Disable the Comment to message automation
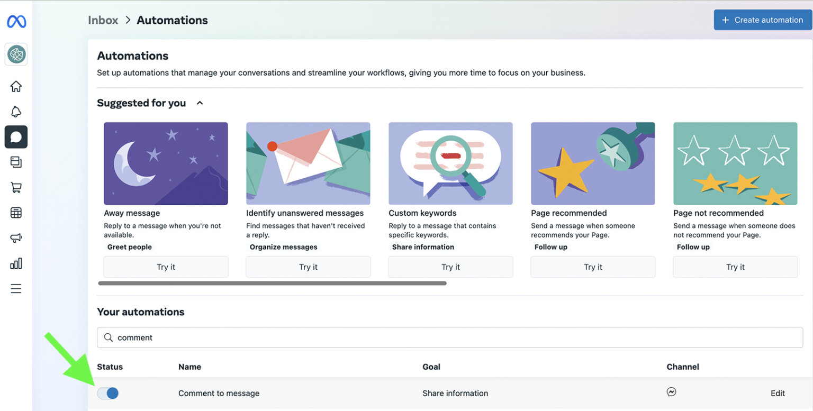This screenshot has width=813, height=411. (108, 393)
